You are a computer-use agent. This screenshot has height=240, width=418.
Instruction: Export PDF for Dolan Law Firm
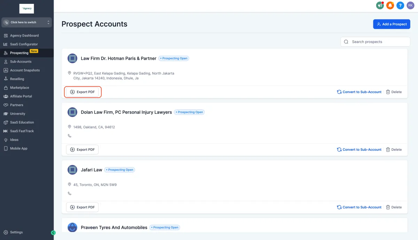(x=82, y=150)
